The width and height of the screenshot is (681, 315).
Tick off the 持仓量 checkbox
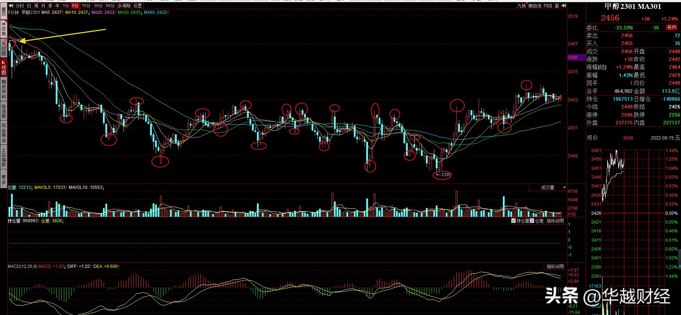513,221
